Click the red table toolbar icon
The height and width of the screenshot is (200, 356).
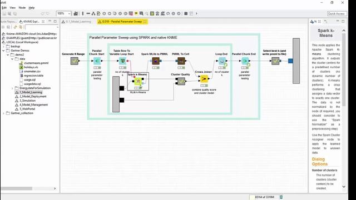pyautogui.click(x=131, y=13)
